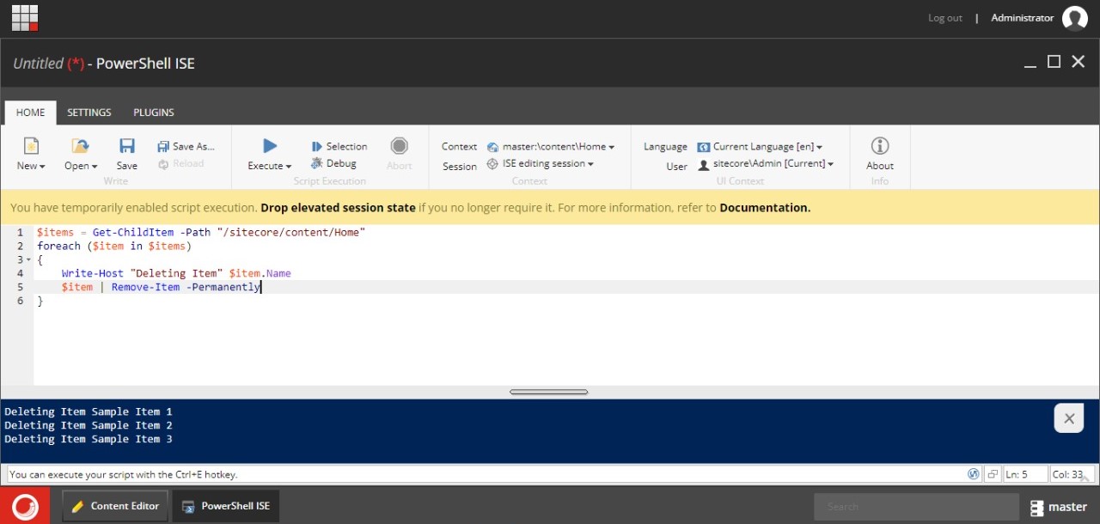Open the master:\content\Home context dropdown
1100x524 pixels.
[x=551, y=147]
